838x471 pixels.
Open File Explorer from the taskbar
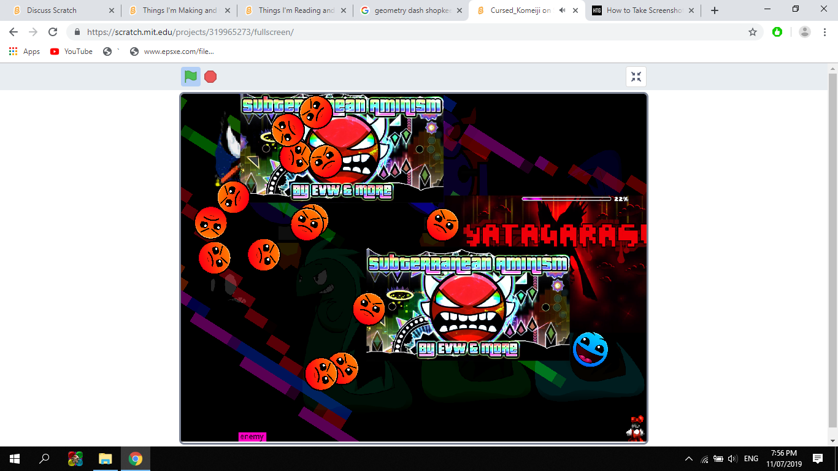(x=106, y=459)
